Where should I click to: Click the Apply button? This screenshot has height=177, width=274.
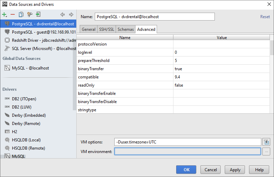click(235, 170)
